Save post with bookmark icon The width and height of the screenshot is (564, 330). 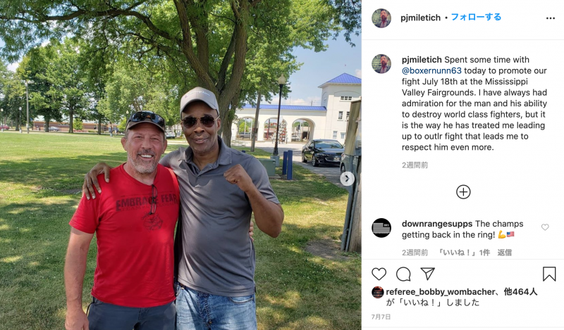click(x=549, y=274)
